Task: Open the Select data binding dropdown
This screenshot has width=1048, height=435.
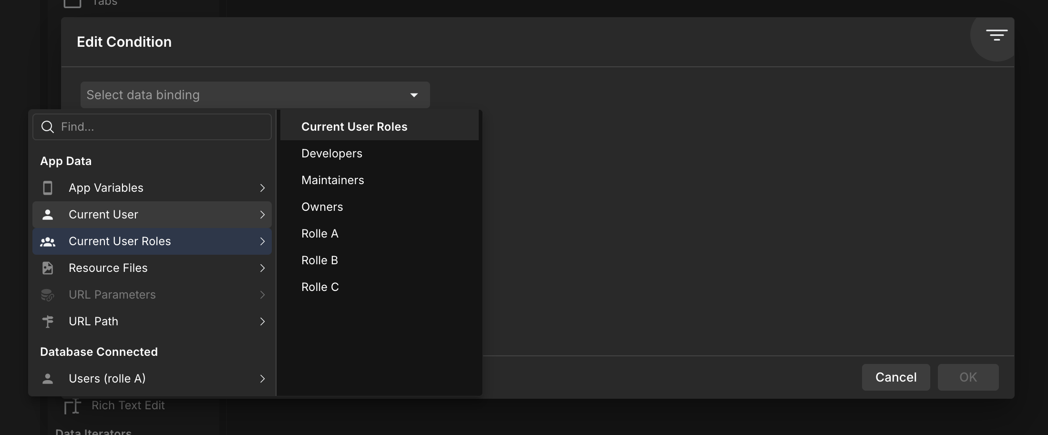Action: tap(255, 95)
